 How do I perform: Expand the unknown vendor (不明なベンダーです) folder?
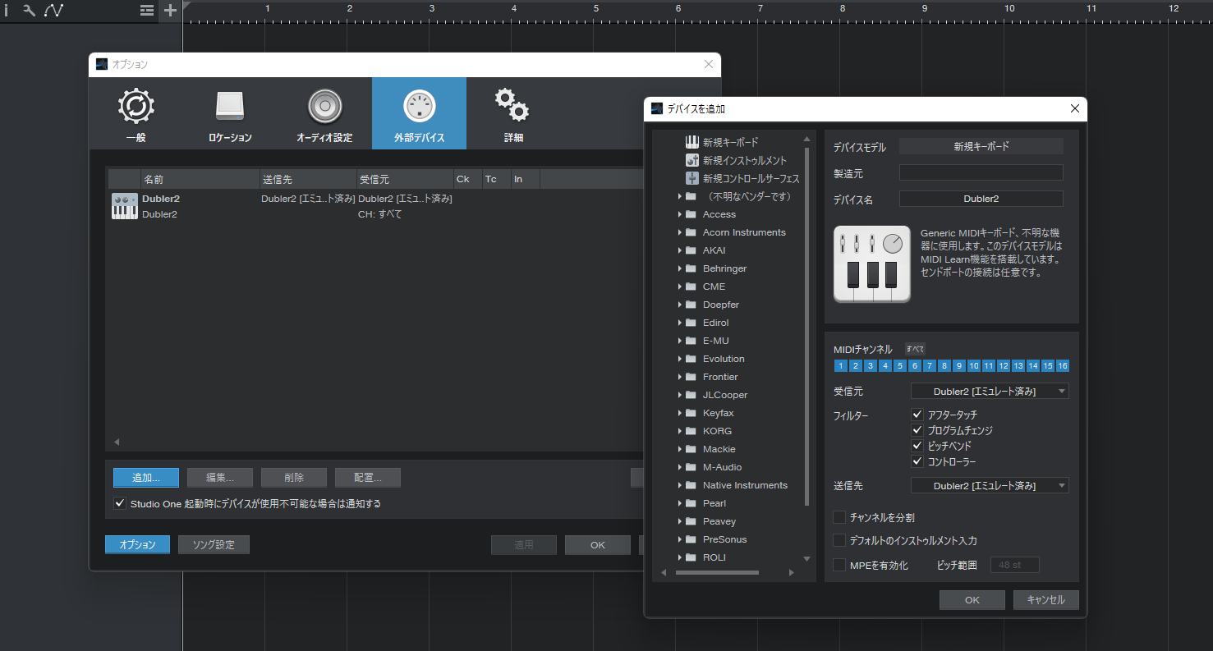point(680,196)
